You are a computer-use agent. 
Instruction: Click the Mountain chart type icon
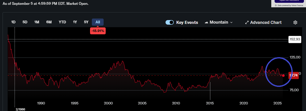(206, 22)
